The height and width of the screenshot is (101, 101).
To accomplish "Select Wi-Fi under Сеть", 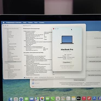I will (9, 64).
